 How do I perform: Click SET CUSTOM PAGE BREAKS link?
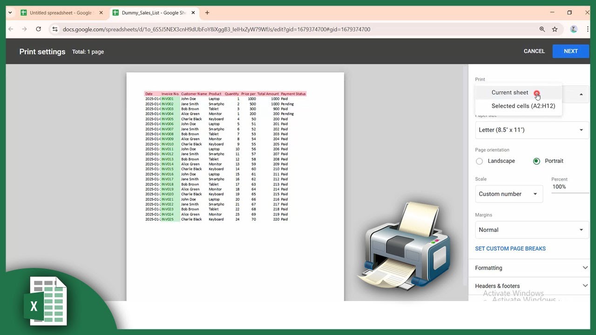click(x=510, y=248)
